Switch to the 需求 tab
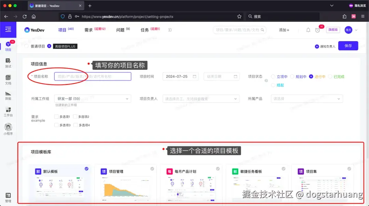This screenshot has height=206, width=369. (x=88, y=30)
